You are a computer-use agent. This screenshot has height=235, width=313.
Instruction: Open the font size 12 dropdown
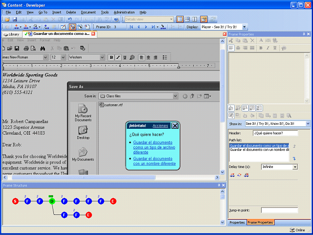point(63,57)
